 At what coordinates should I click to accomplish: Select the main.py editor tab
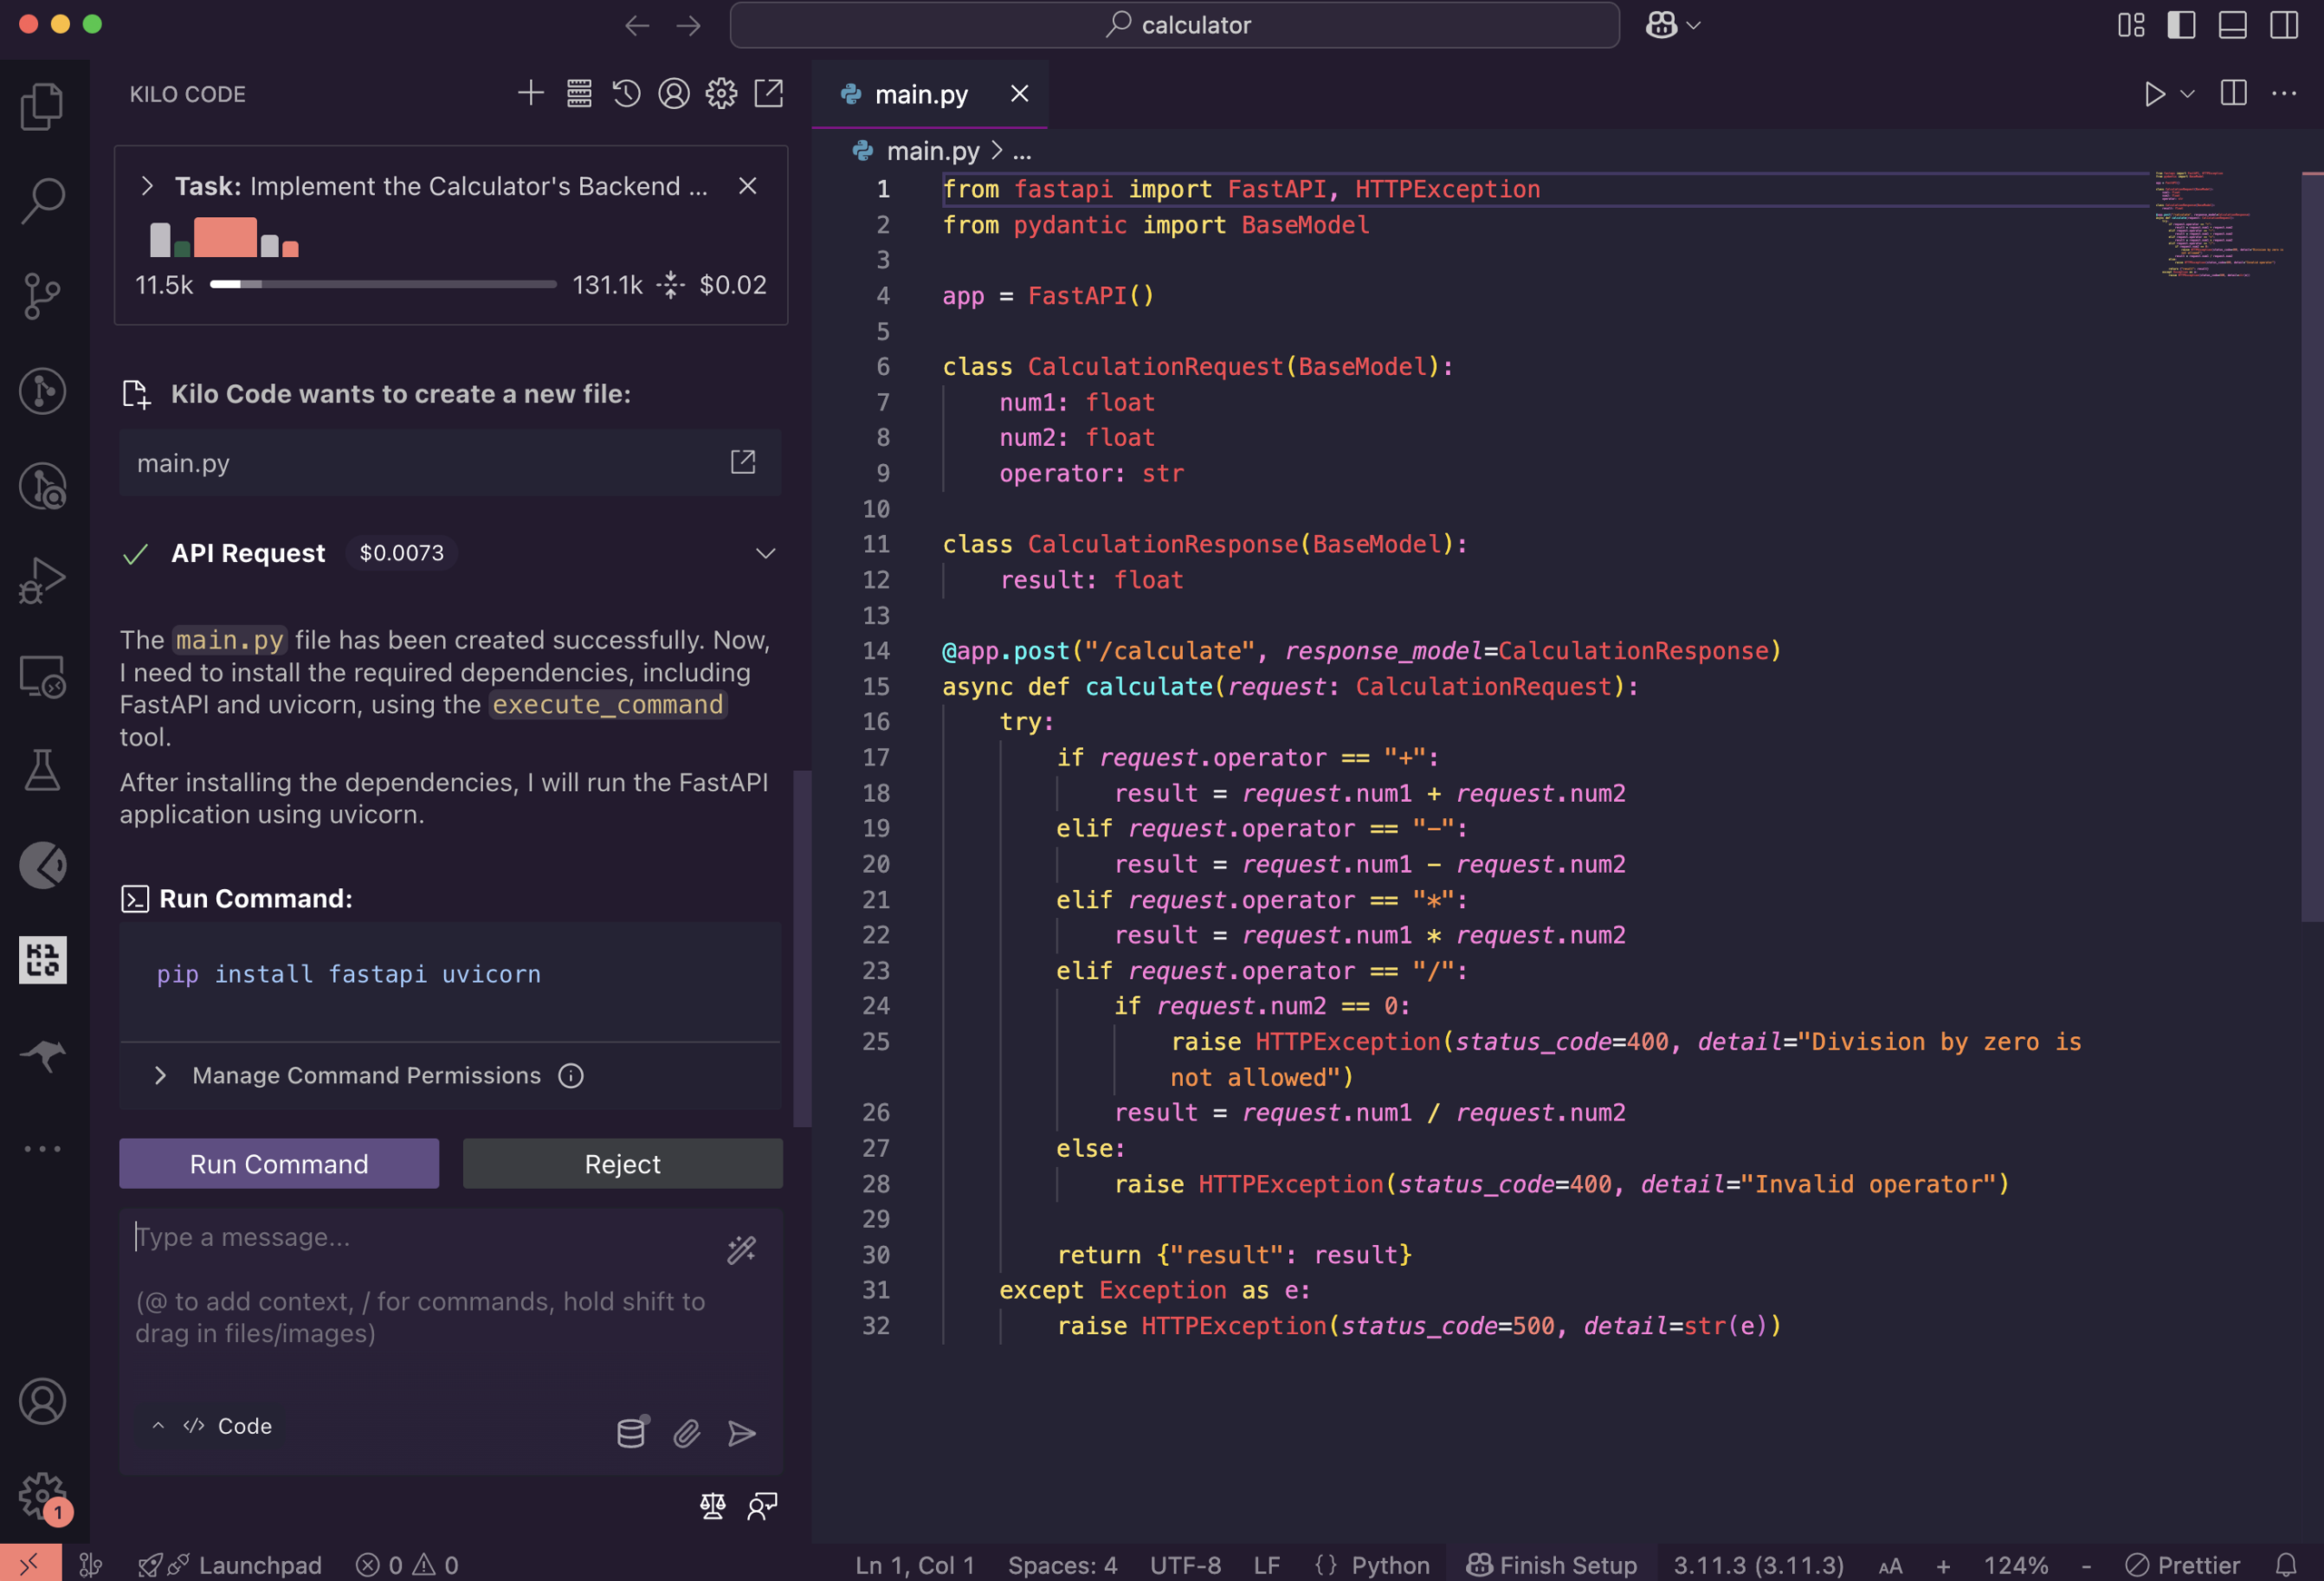[x=920, y=94]
